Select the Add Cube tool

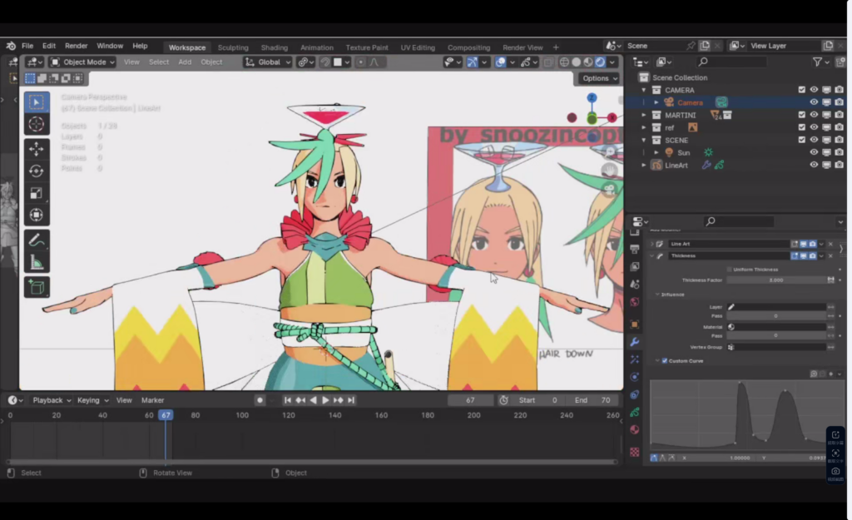point(37,287)
